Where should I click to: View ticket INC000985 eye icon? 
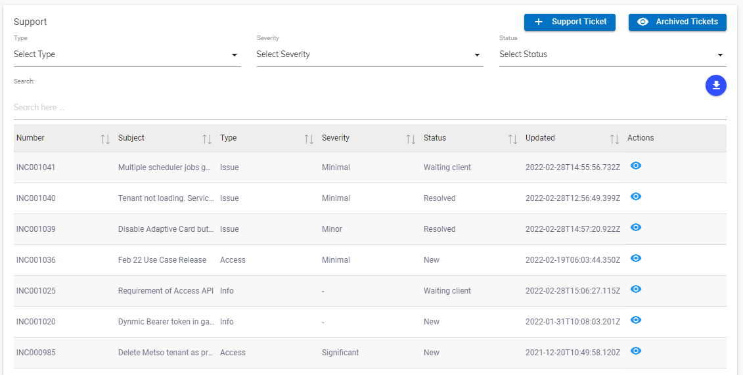(635, 351)
